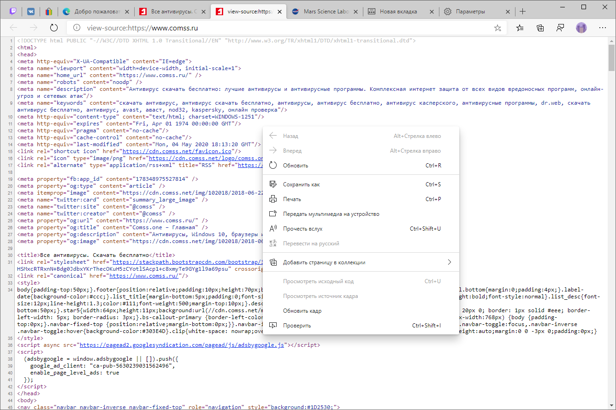This screenshot has height=410, width=616.
Task: Select 'Печать' from the context menu
Action: click(x=361, y=199)
